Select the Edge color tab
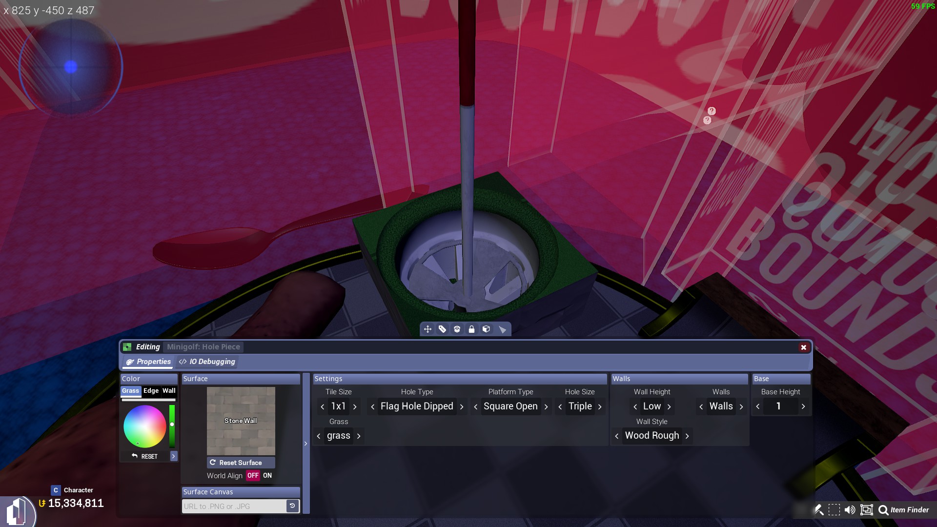Image resolution: width=937 pixels, height=527 pixels. [151, 391]
